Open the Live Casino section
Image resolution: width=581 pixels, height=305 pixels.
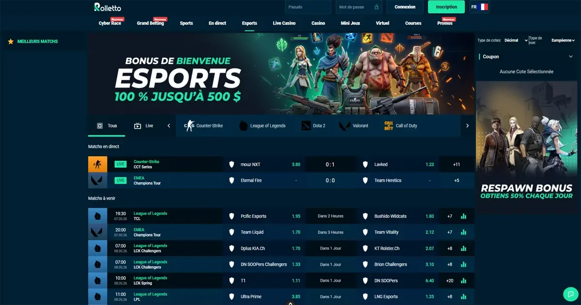pyautogui.click(x=284, y=23)
